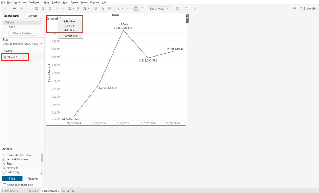Switch layout mode to Floating
This screenshot has height=193, width=319.
click(x=33, y=179)
